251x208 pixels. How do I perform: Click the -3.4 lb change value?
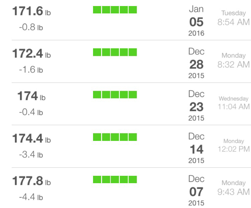31,154
